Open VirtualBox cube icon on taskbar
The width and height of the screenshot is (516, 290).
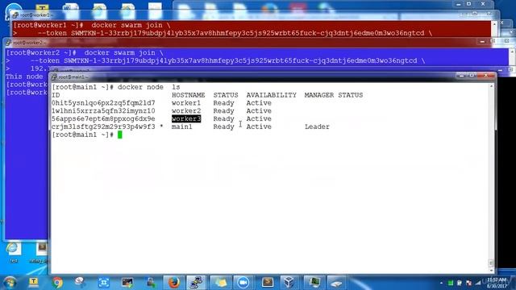(289, 283)
